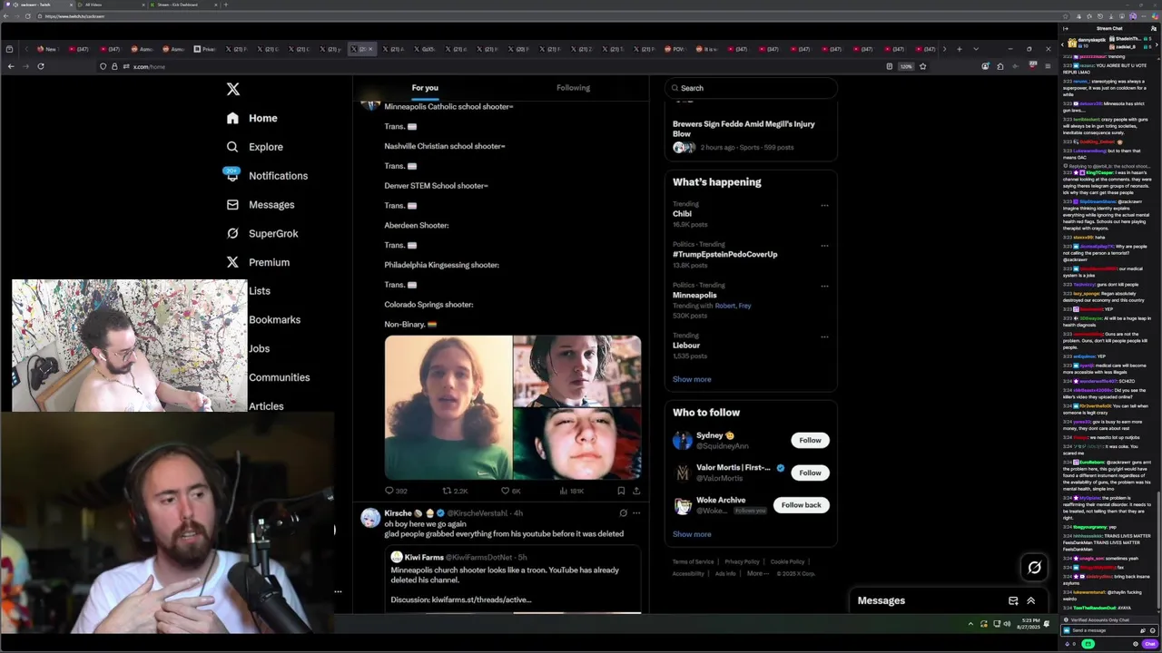Open more options for Chibi trend
Image resolution: width=1162 pixels, height=653 pixels.
[x=824, y=205]
